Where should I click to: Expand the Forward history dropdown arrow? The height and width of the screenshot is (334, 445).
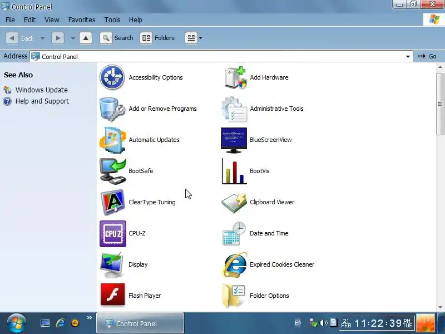(73, 38)
